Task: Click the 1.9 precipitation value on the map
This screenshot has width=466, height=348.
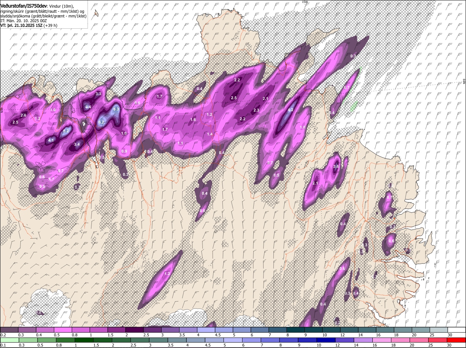Action: coord(124,133)
